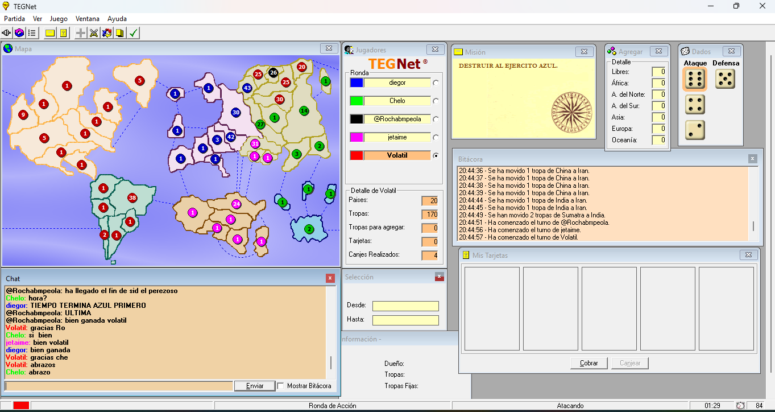Select the crossed swords attack icon
This screenshot has width=775, height=412.
[x=94, y=33]
